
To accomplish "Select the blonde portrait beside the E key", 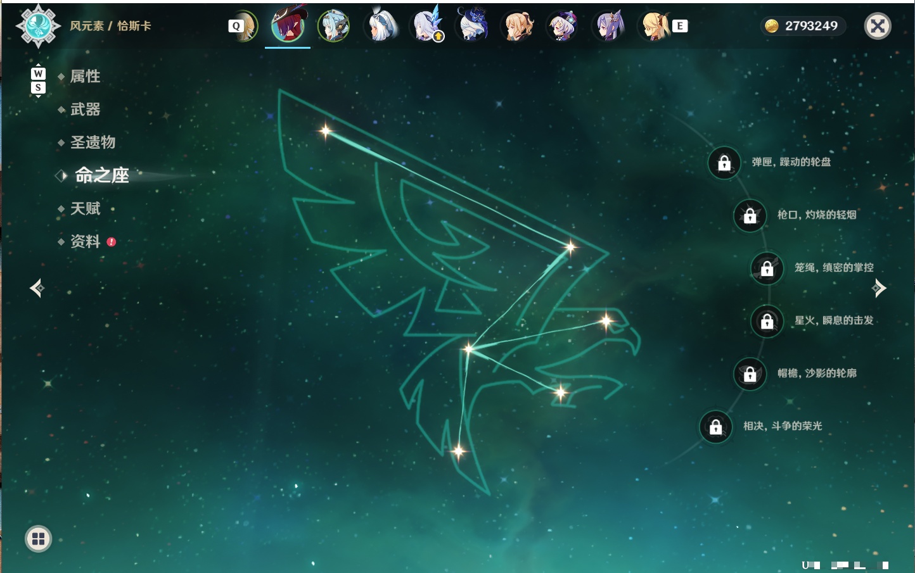I will coord(655,27).
